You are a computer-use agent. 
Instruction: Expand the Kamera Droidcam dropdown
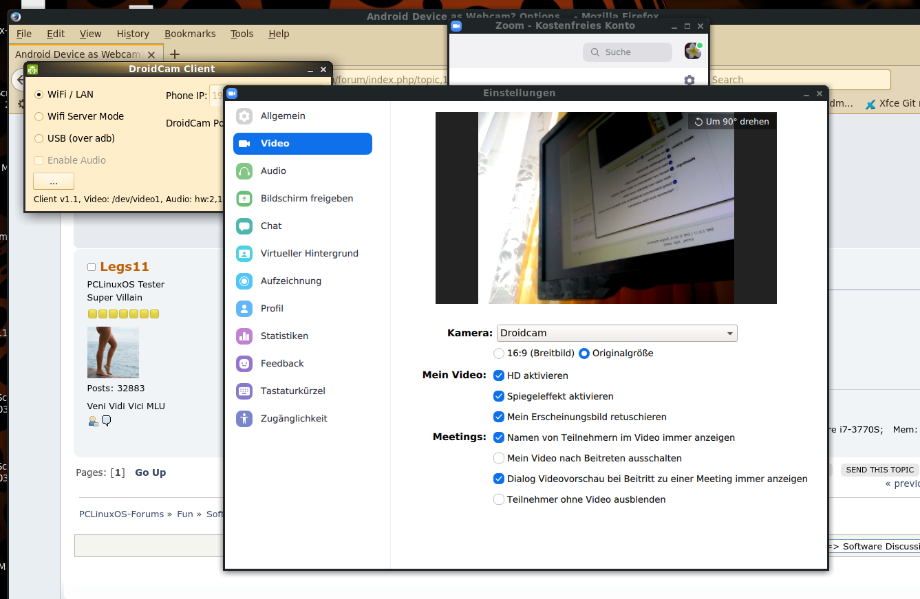pyautogui.click(x=616, y=334)
